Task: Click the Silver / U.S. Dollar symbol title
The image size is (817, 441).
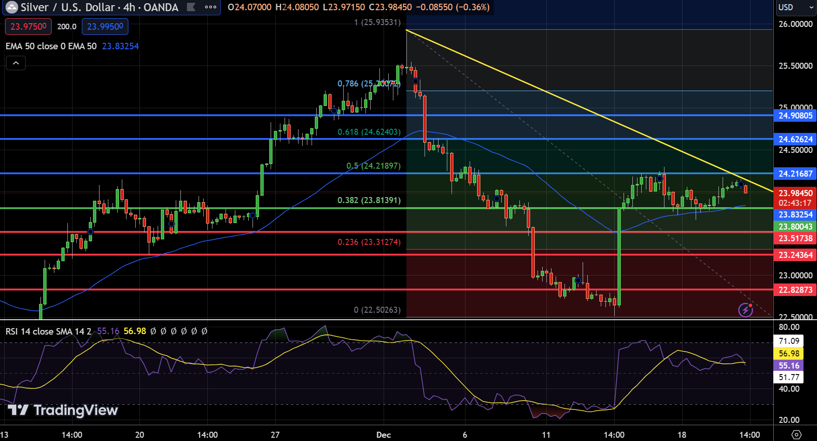Action: click(x=100, y=7)
